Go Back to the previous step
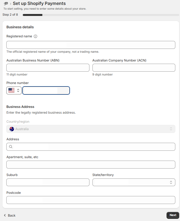The height and width of the screenshot is (221, 180). [10, 215]
